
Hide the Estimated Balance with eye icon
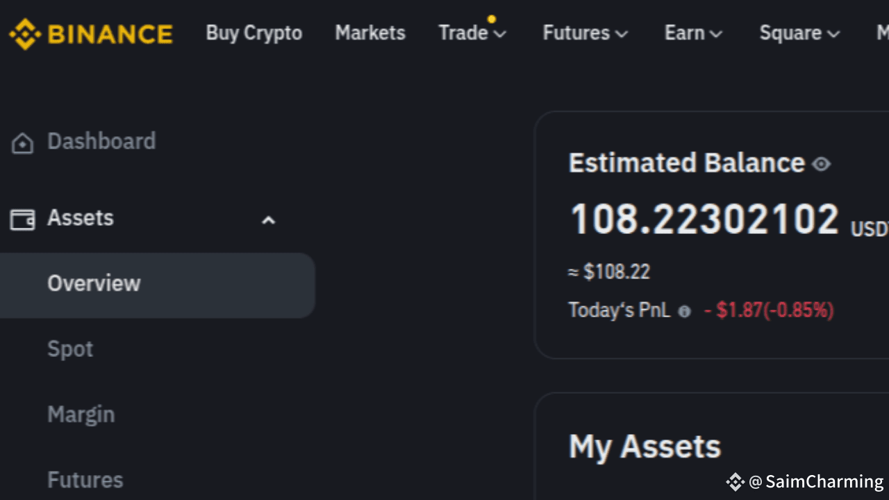click(822, 165)
